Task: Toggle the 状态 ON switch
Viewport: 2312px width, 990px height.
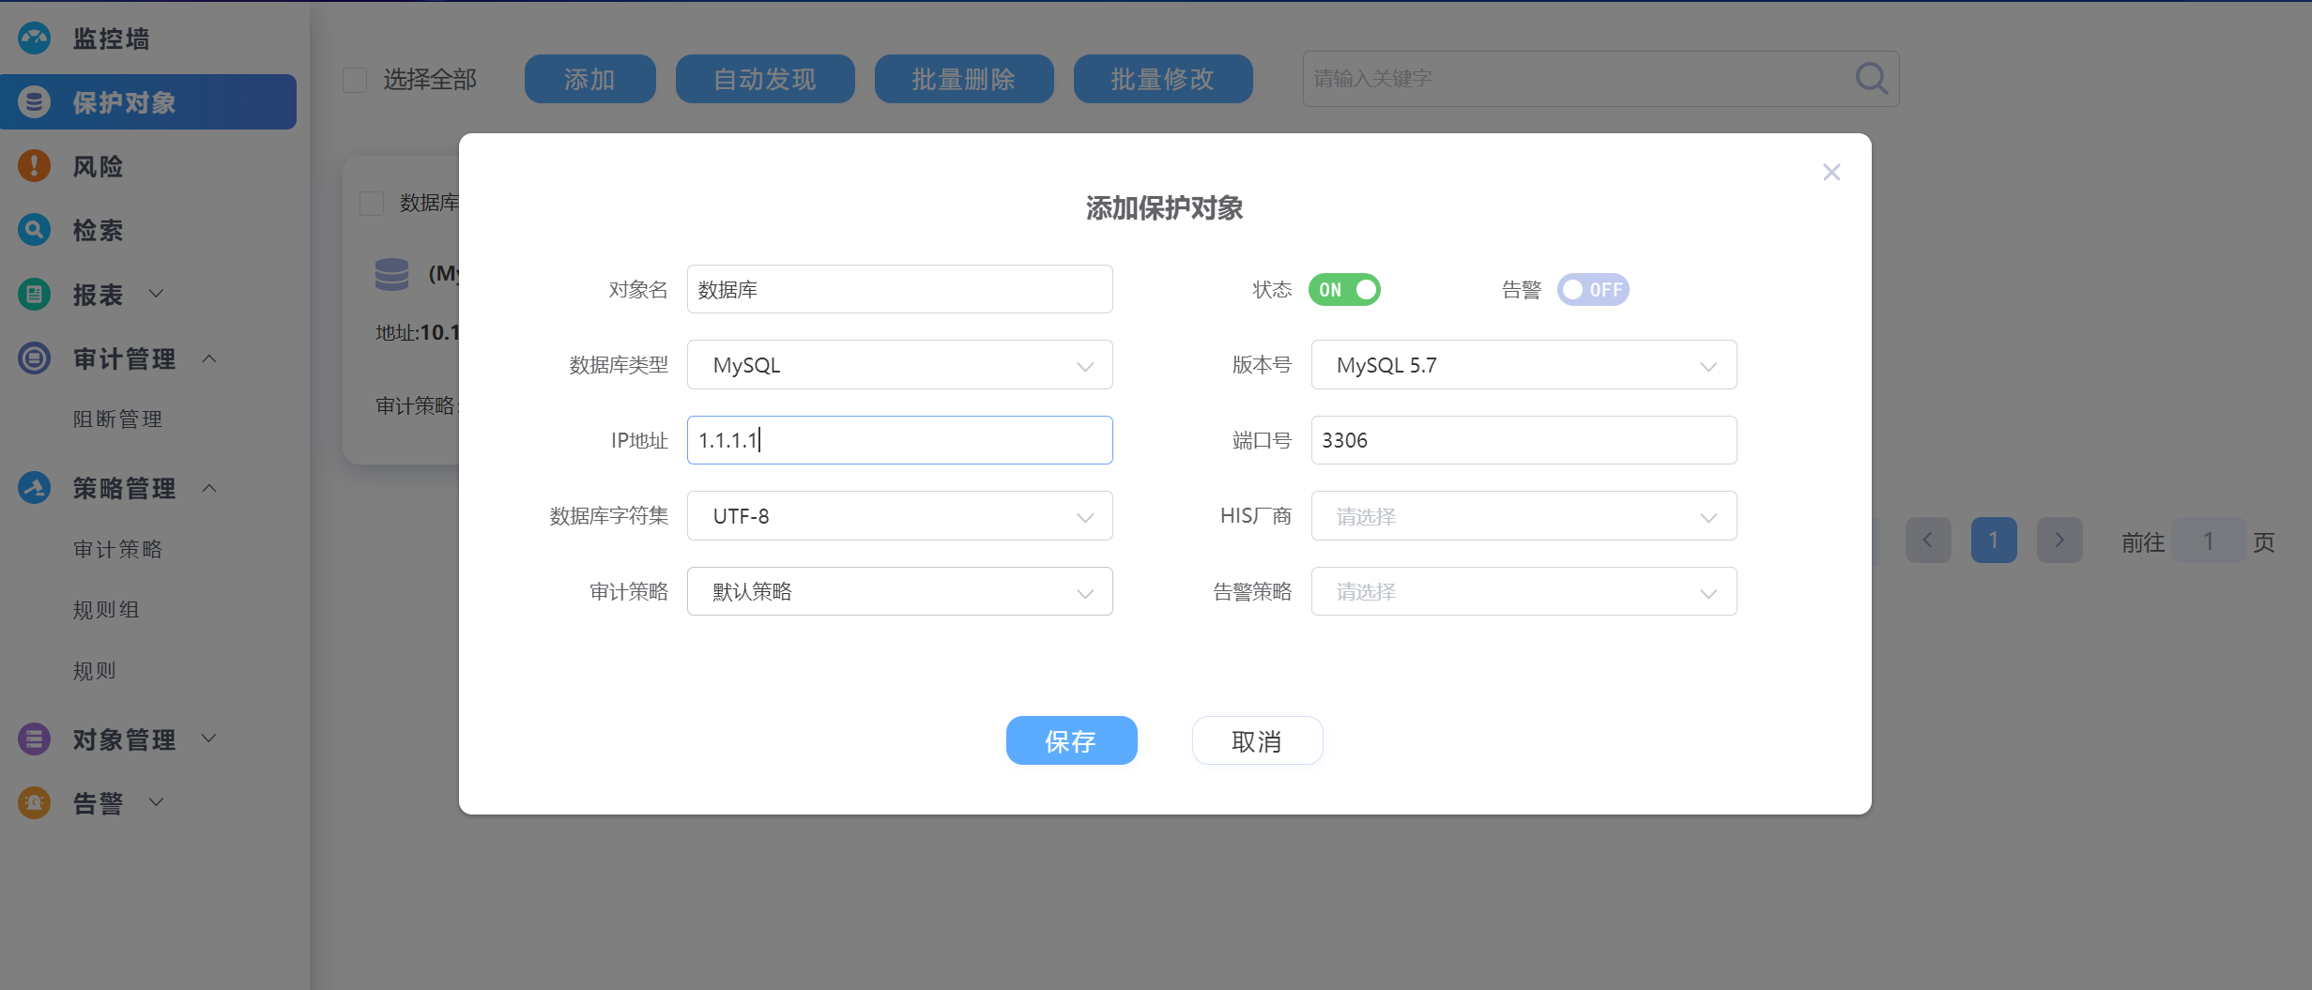Action: point(1344,290)
